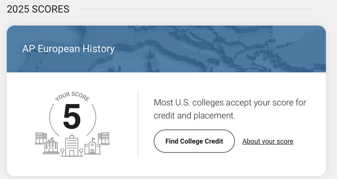The image size is (337, 179).
Task: Click the Most U.S. colleges accept text
Action: (230, 102)
